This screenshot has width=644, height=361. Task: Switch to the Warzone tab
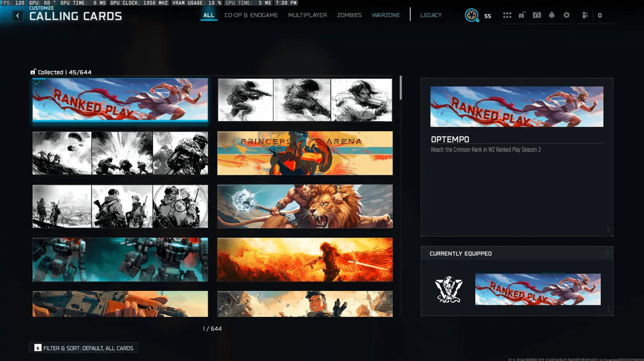tap(386, 15)
